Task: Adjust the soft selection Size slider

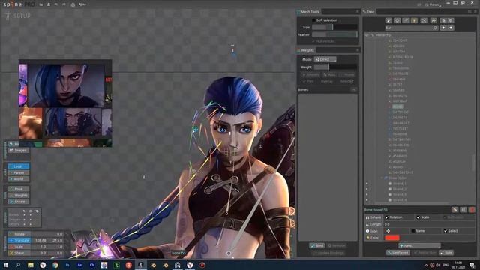Action: [334, 27]
